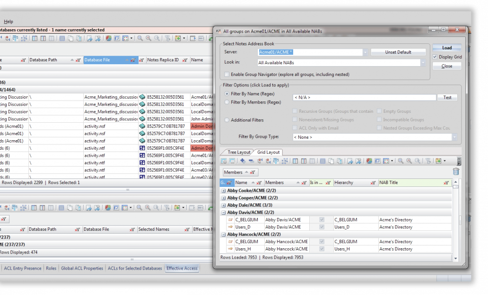
Task: Open the Filter By Group Type dropdown
Action: click(x=455, y=137)
